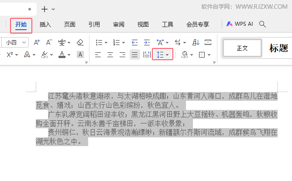Viewport: 292px width, 181px height.
Task: Decrease paragraph indent
Action: (134, 42)
